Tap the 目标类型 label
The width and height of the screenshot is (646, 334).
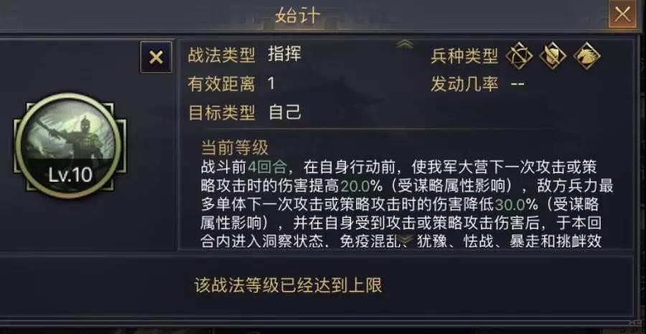click(221, 113)
